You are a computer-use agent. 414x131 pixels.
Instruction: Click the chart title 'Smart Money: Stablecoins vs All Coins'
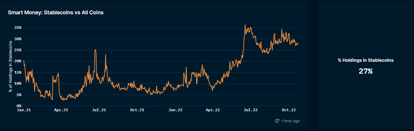coord(56,13)
